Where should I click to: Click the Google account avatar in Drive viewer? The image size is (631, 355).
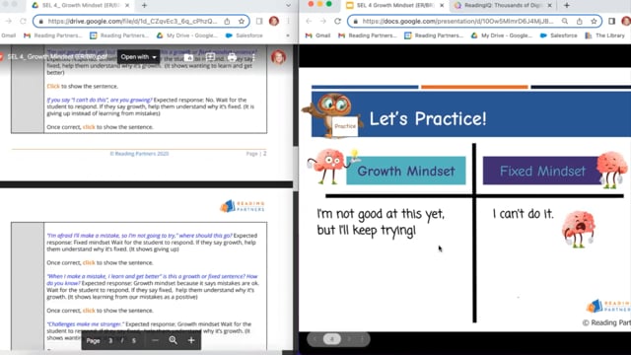point(278,57)
